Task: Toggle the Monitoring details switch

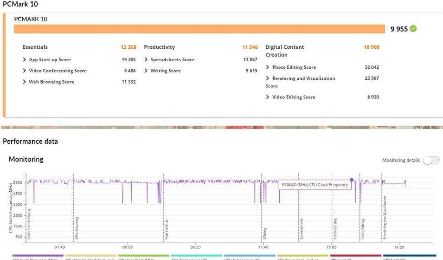Action: click(x=431, y=160)
